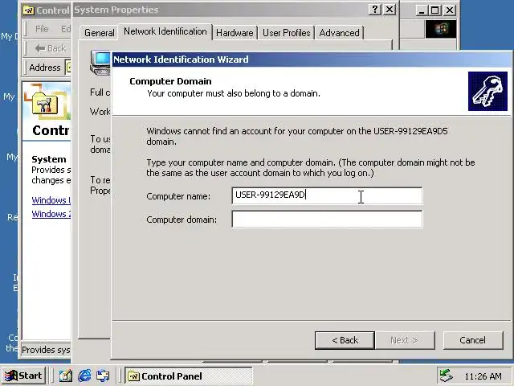Click the Computer domain input field
This screenshot has height=386, width=514.
(327, 219)
